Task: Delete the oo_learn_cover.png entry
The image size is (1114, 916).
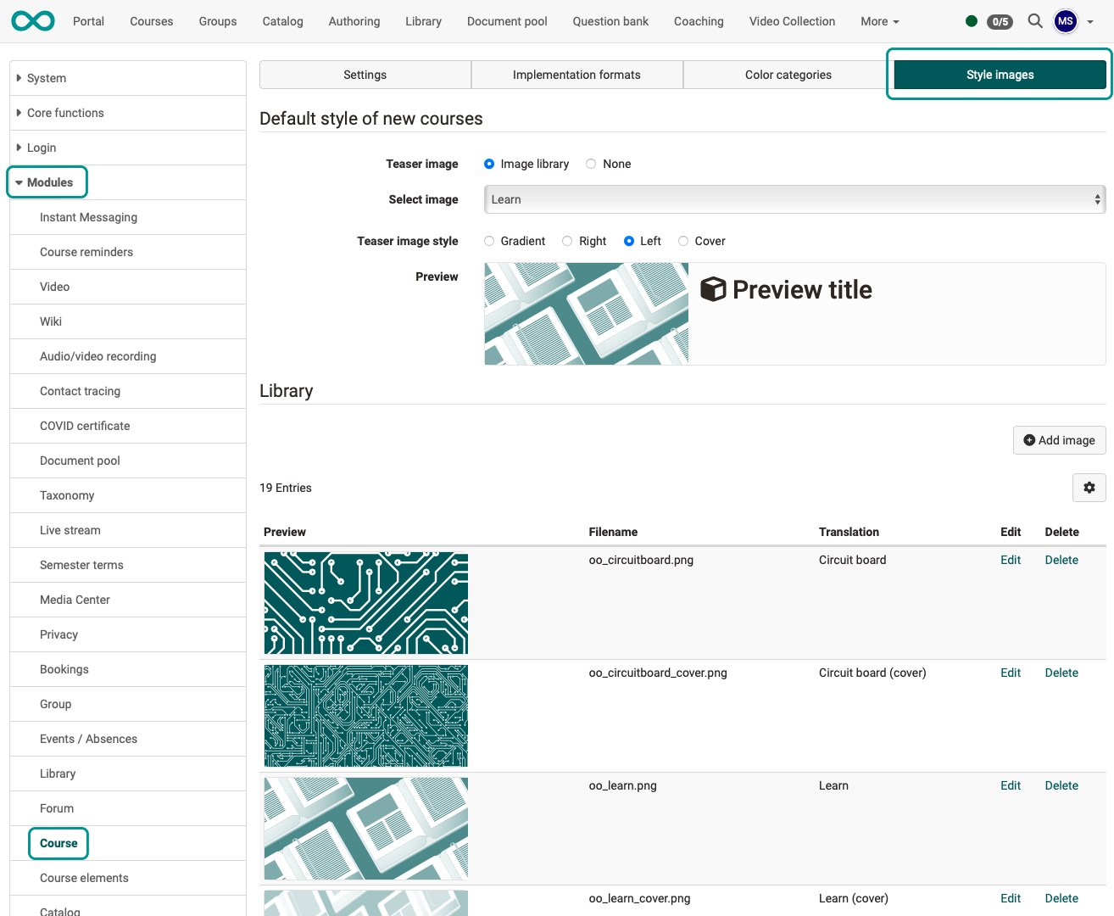Action: click(1061, 898)
